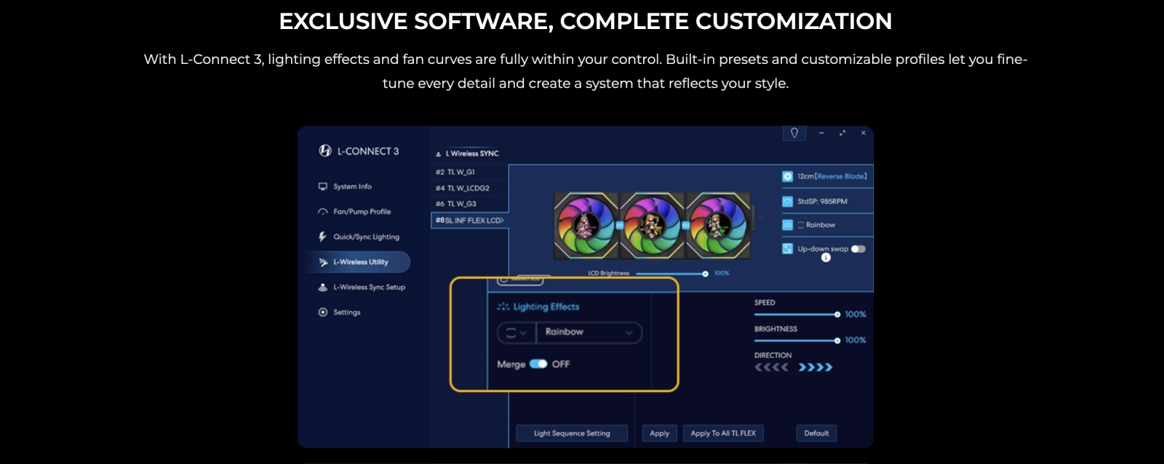
Task: Open the Fan/Pump Profile page
Action: (362, 212)
